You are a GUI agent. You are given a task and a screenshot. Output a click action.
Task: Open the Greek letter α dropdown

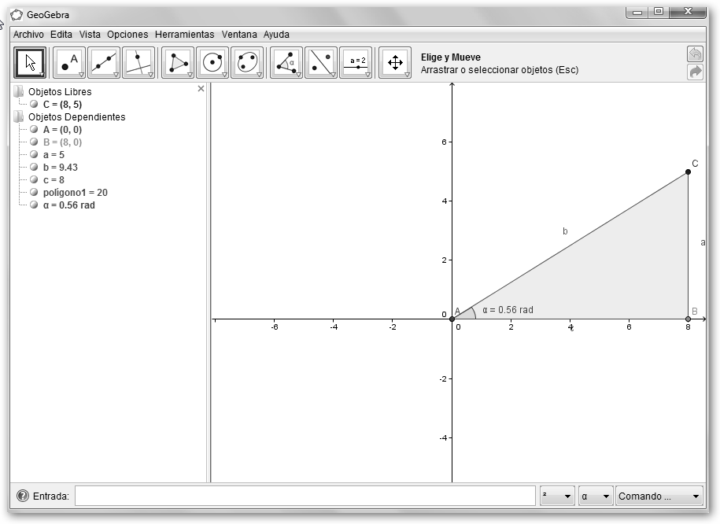click(595, 496)
